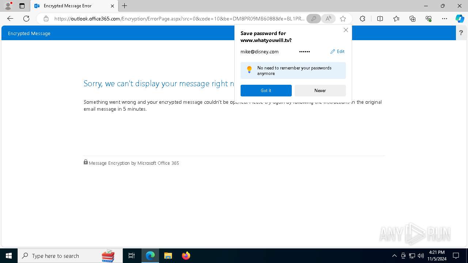The height and width of the screenshot is (263, 468).
Task: Open the Windows Start menu
Action: click(9, 256)
